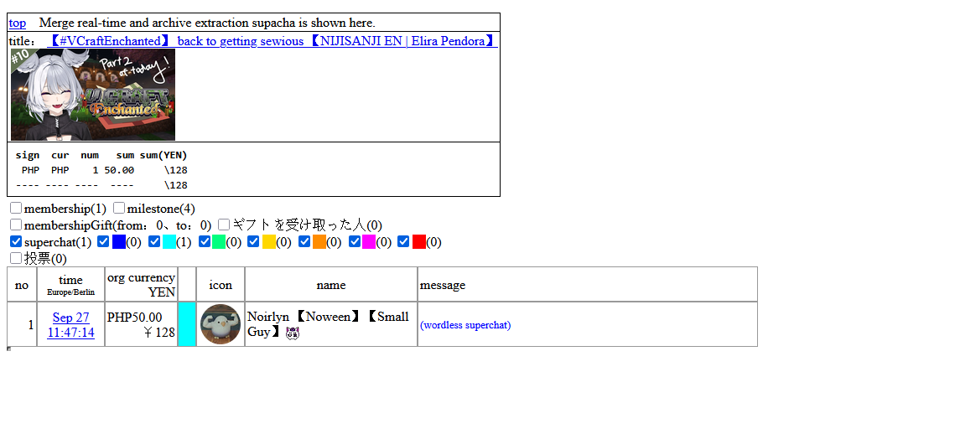Image resolution: width=955 pixels, height=439 pixels.
Task: Click the PHP50.00 currency cell
Action: coord(142,324)
